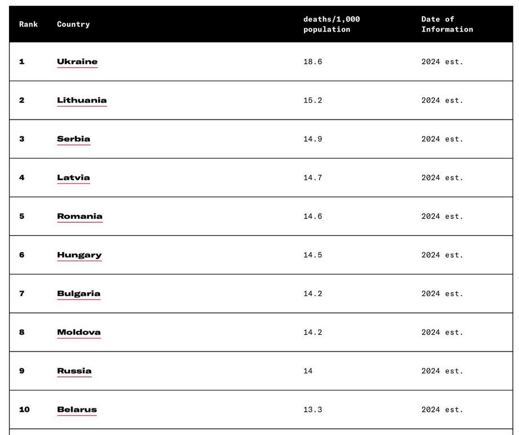Click the Date of Information column header
The height and width of the screenshot is (435, 519).
pyautogui.click(x=447, y=24)
